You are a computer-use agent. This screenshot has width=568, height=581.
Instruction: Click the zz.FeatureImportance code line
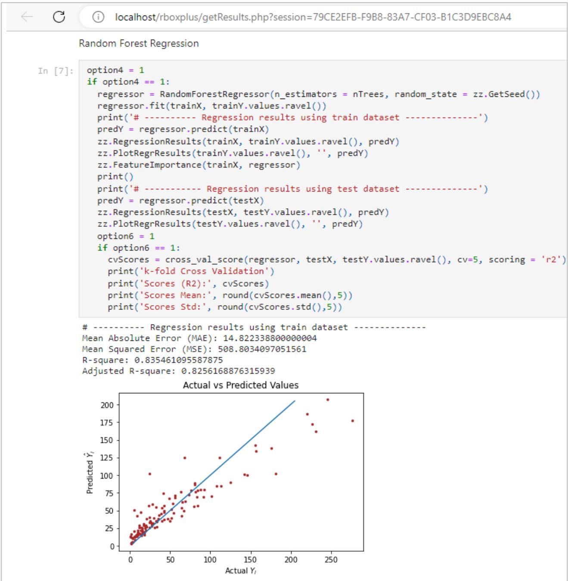(199, 165)
